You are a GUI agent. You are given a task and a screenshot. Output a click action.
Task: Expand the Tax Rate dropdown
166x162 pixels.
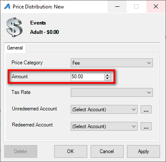(x=112, y=93)
